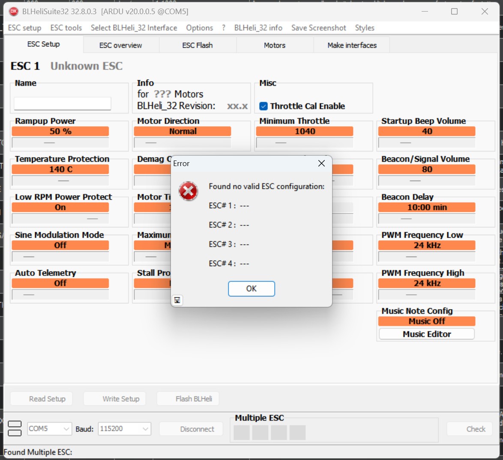Click the question mark help menu
503x460 pixels.
pyautogui.click(x=224, y=28)
